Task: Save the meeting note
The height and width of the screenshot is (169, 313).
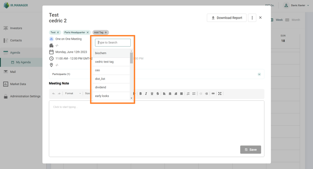Action: point(250,150)
